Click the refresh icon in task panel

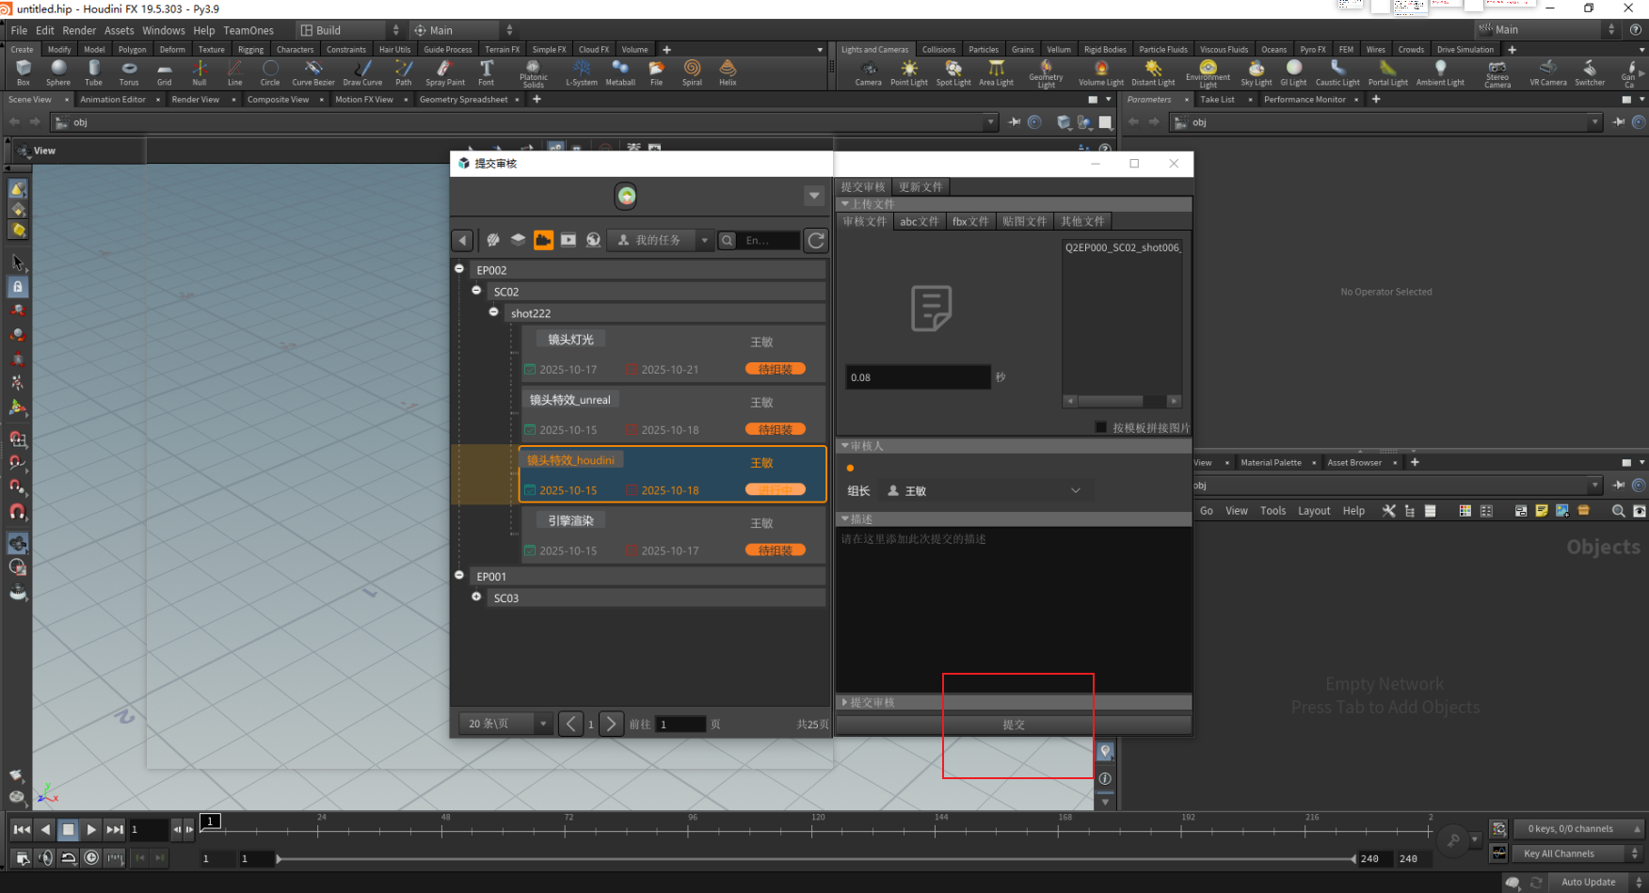tap(816, 241)
